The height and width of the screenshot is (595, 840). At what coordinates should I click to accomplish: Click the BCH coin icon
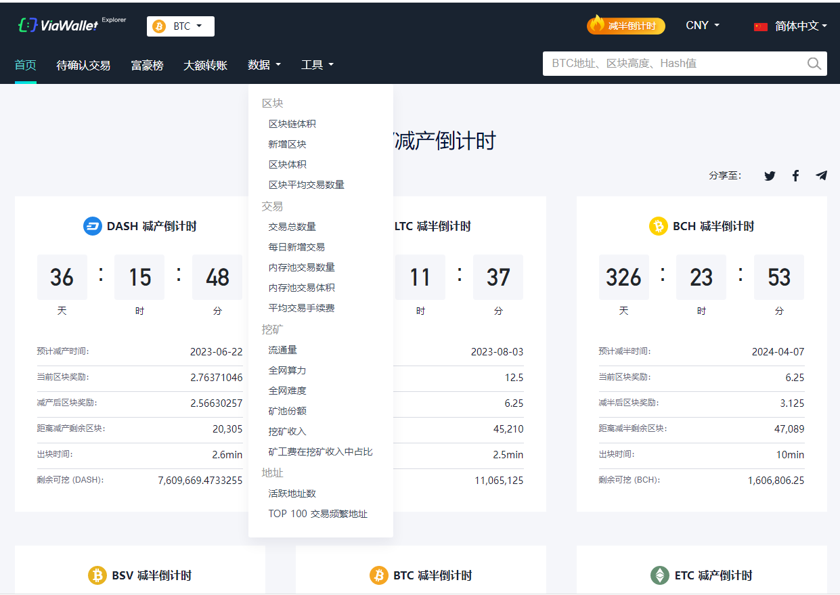(658, 226)
